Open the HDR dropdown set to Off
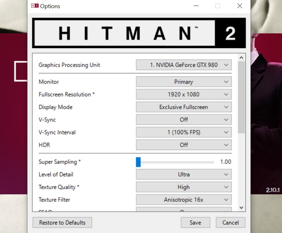This screenshot has width=282, height=233. 184,145
